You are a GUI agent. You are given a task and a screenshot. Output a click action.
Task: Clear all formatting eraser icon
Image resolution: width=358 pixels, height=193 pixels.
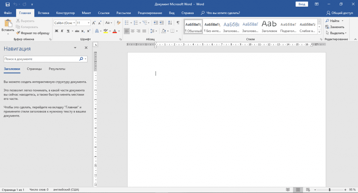[119, 23]
